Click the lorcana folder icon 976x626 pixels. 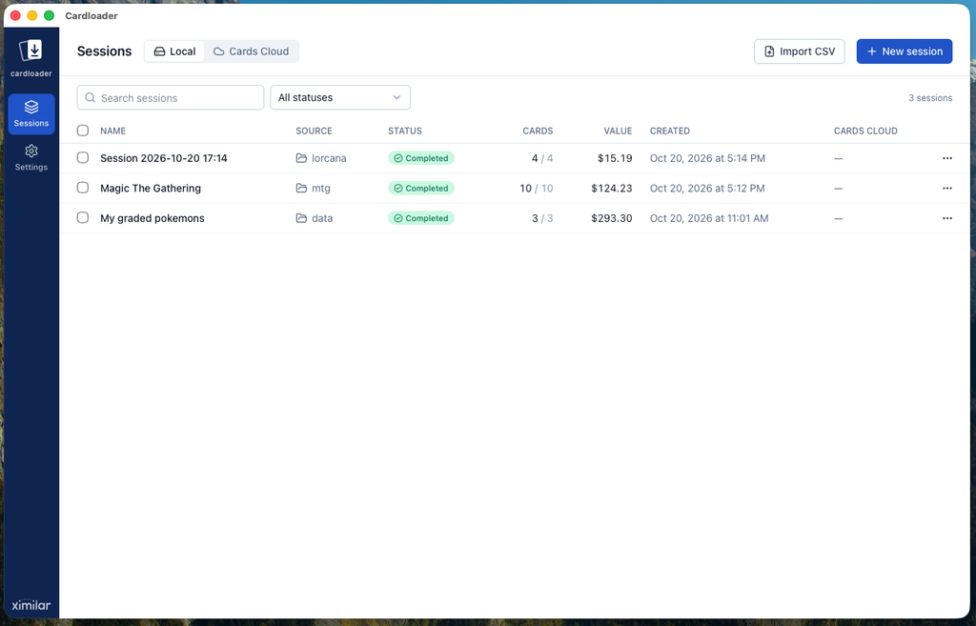tap(301, 158)
